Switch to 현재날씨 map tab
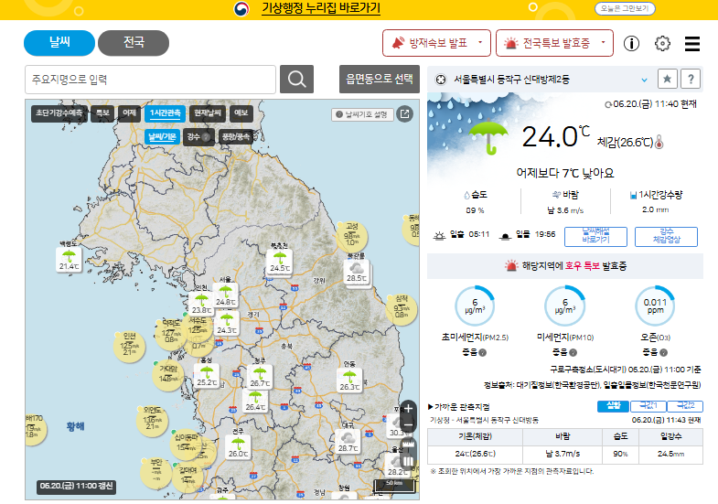The width and height of the screenshot is (718, 504). tap(208, 113)
